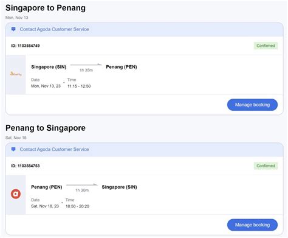Manage booking for Singapore to Penang flight
288x238 pixels.
(x=252, y=105)
